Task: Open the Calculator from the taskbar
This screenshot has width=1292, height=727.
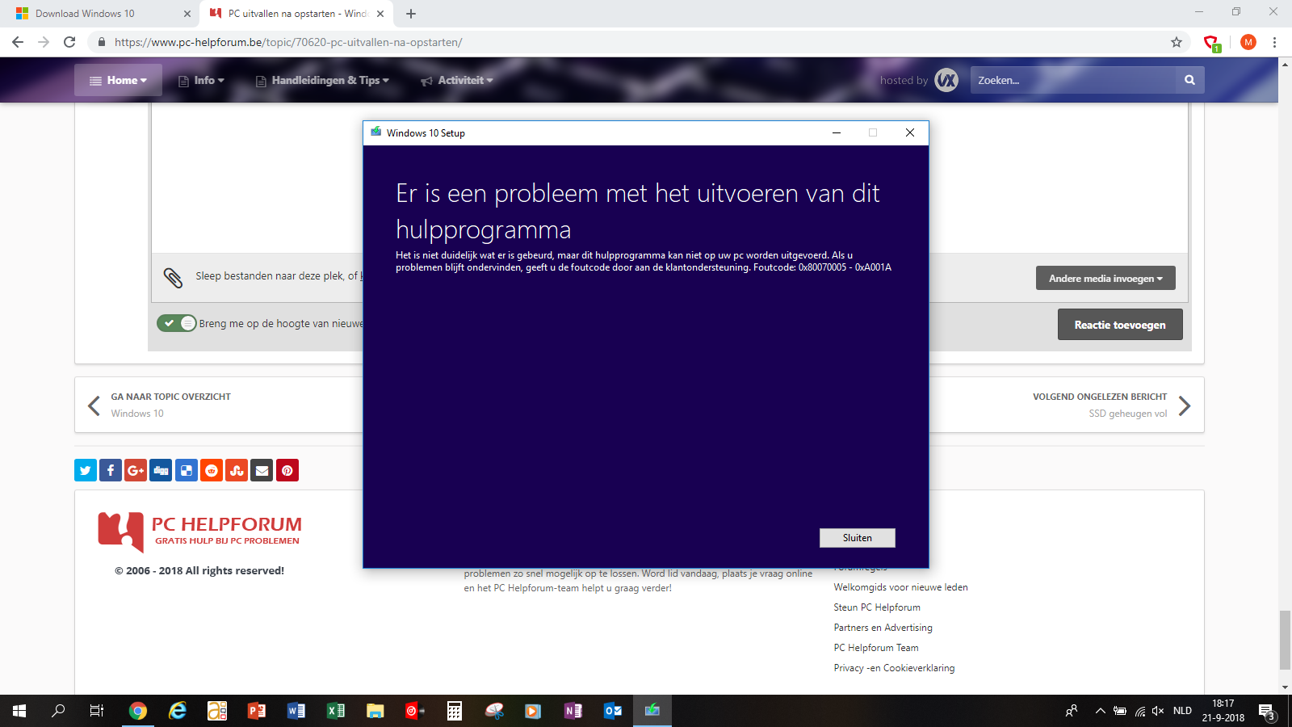Action: [455, 711]
